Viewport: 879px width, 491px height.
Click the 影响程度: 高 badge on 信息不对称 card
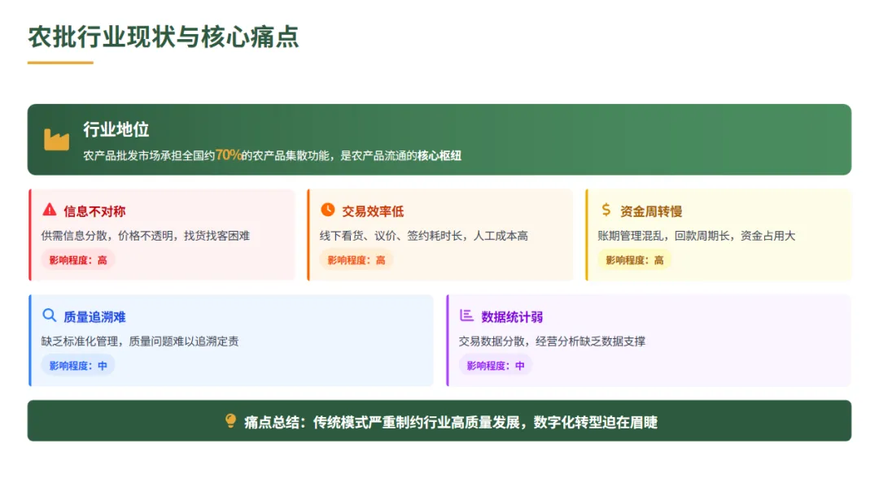(78, 260)
